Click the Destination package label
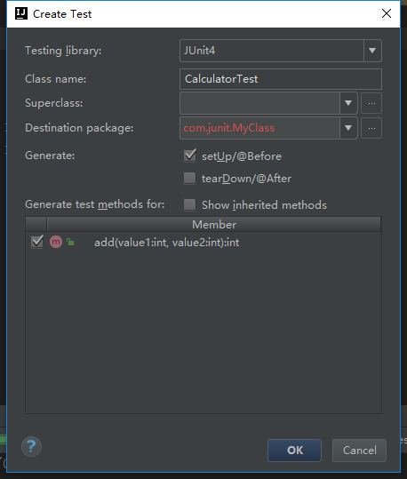Viewport: 407px width, 479px height. [x=79, y=128]
